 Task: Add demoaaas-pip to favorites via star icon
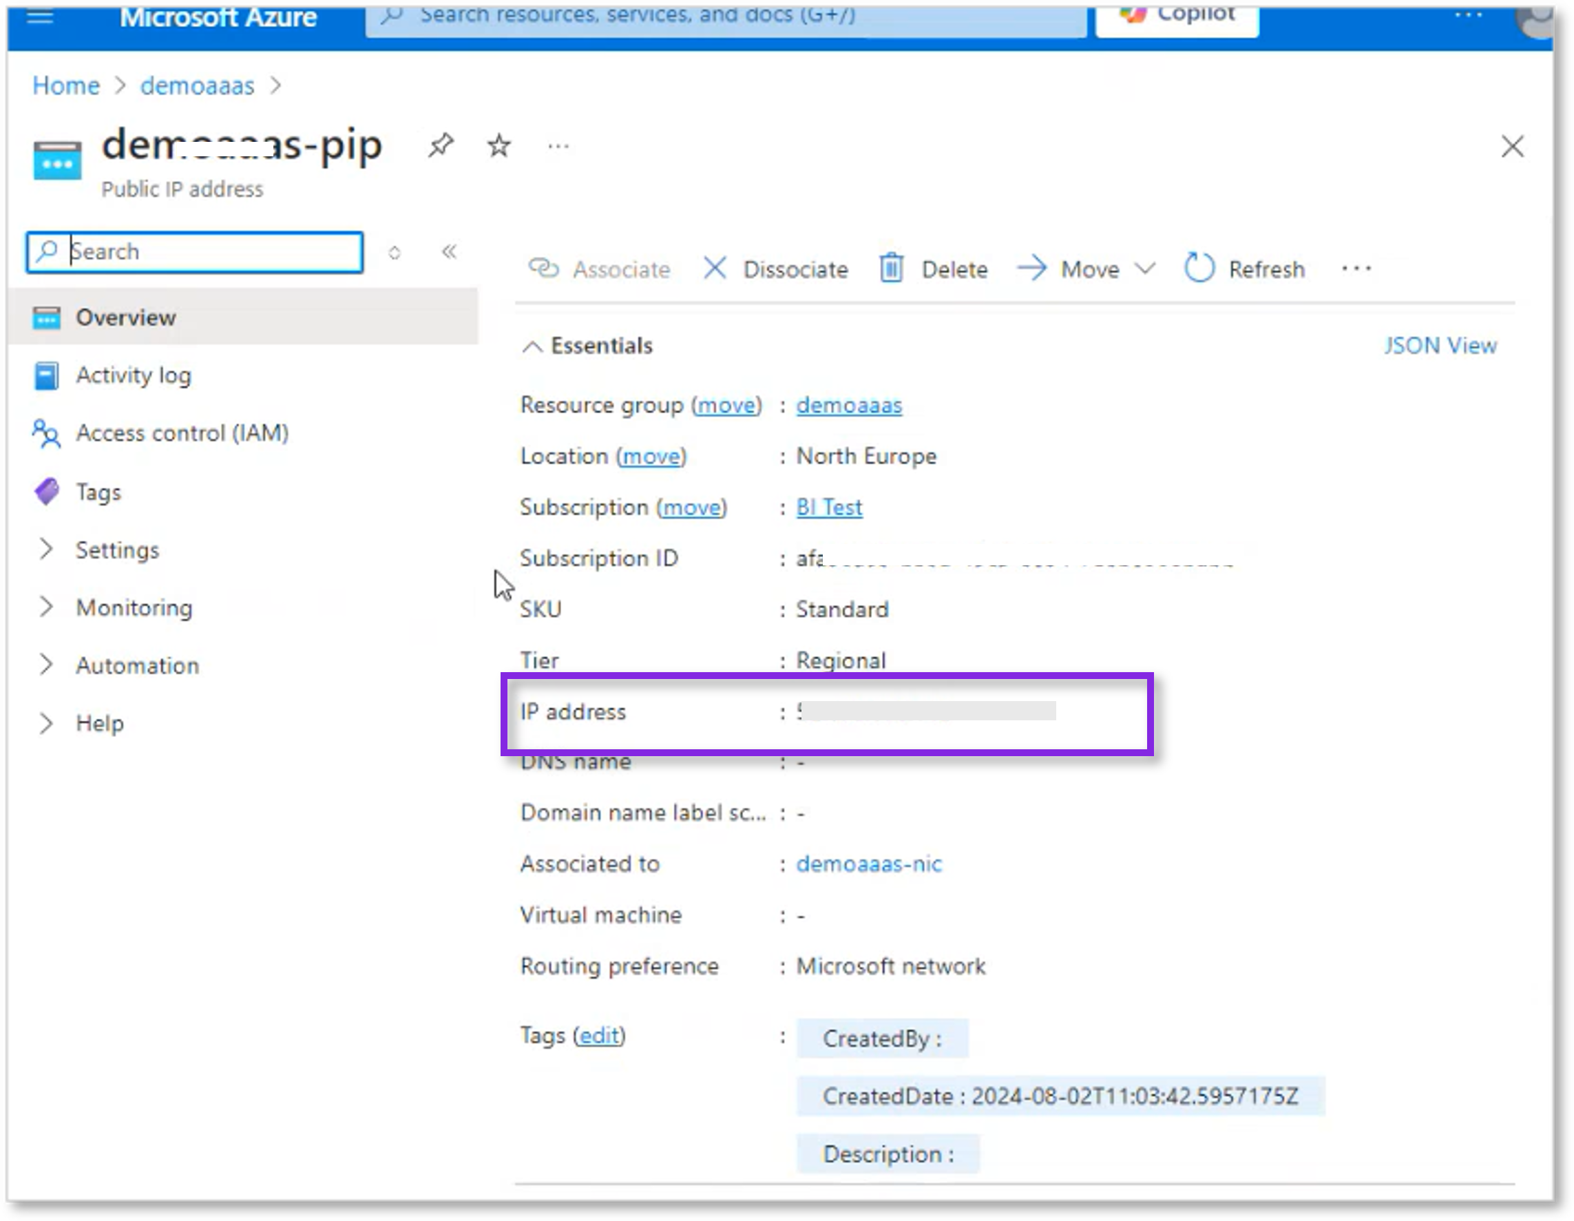(498, 145)
